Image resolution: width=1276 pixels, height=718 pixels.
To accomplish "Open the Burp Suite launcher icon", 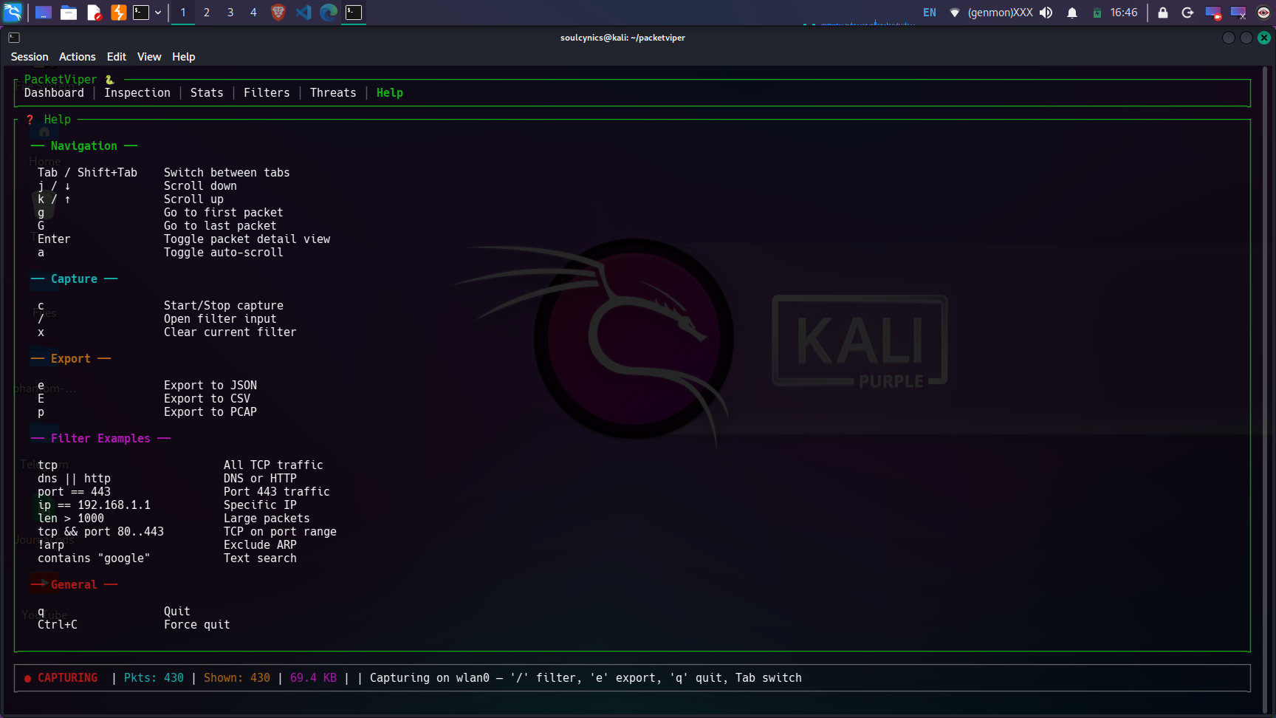I will click(118, 13).
